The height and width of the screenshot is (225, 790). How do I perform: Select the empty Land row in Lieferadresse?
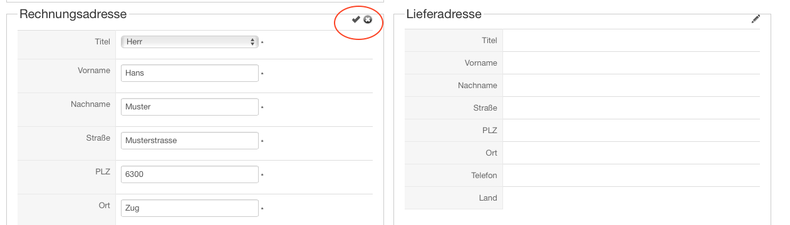(x=582, y=198)
